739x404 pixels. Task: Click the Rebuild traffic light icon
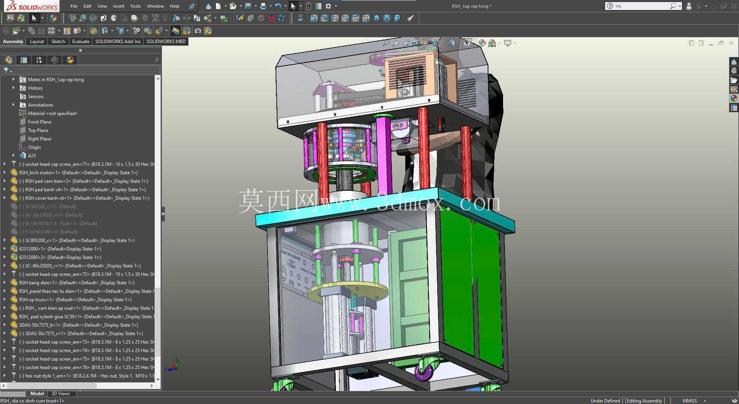[309, 6]
